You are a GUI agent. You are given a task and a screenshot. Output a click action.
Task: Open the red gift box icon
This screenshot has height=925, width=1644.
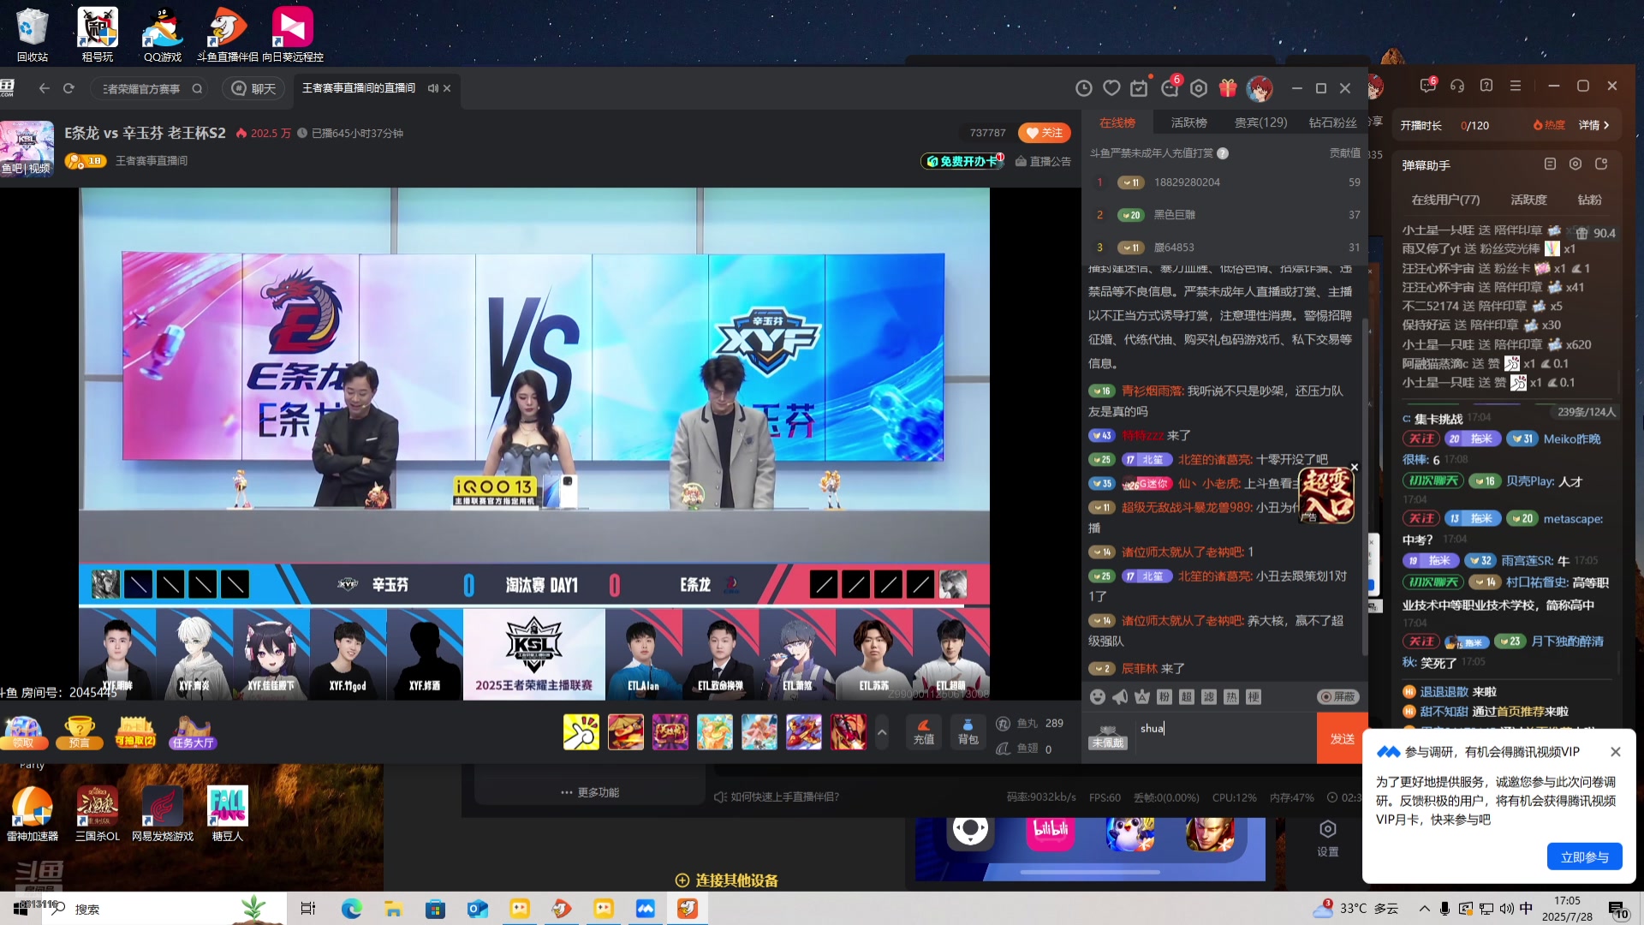[1228, 88]
